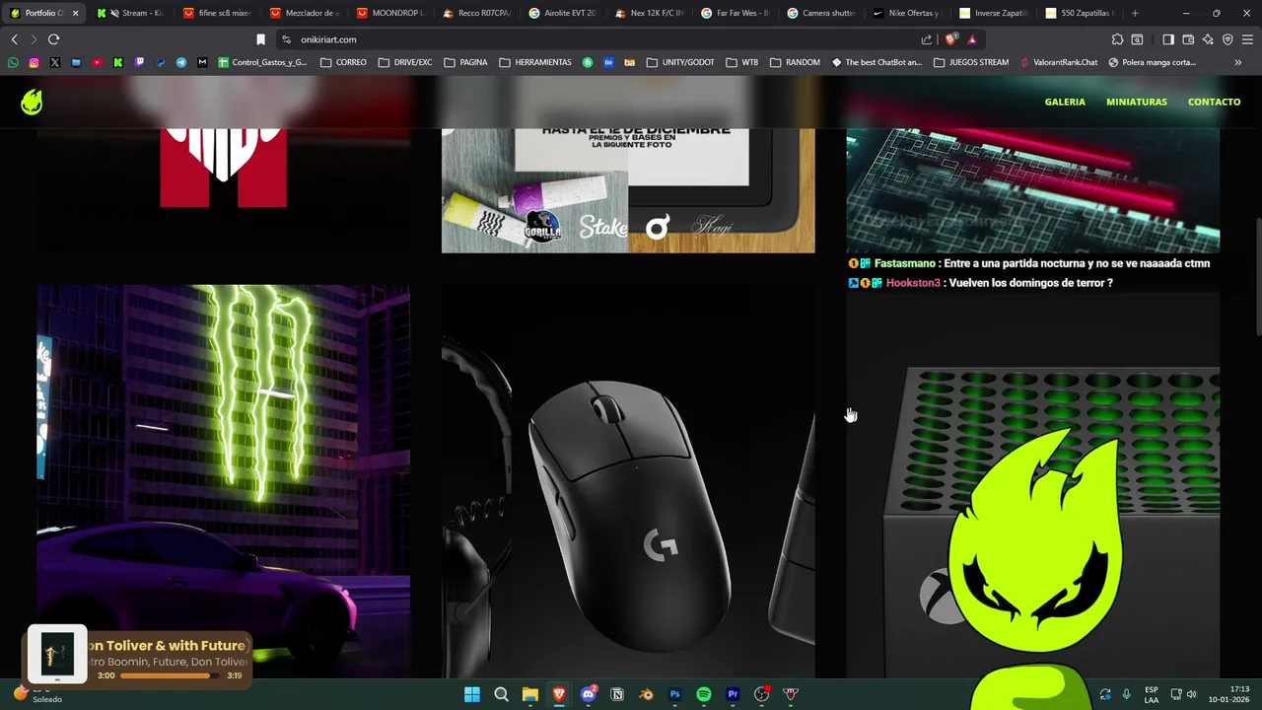Viewport: 1262px width, 710px height.
Task: Click the green flame site logo
Action: pyautogui.click(x=32, y=102)
